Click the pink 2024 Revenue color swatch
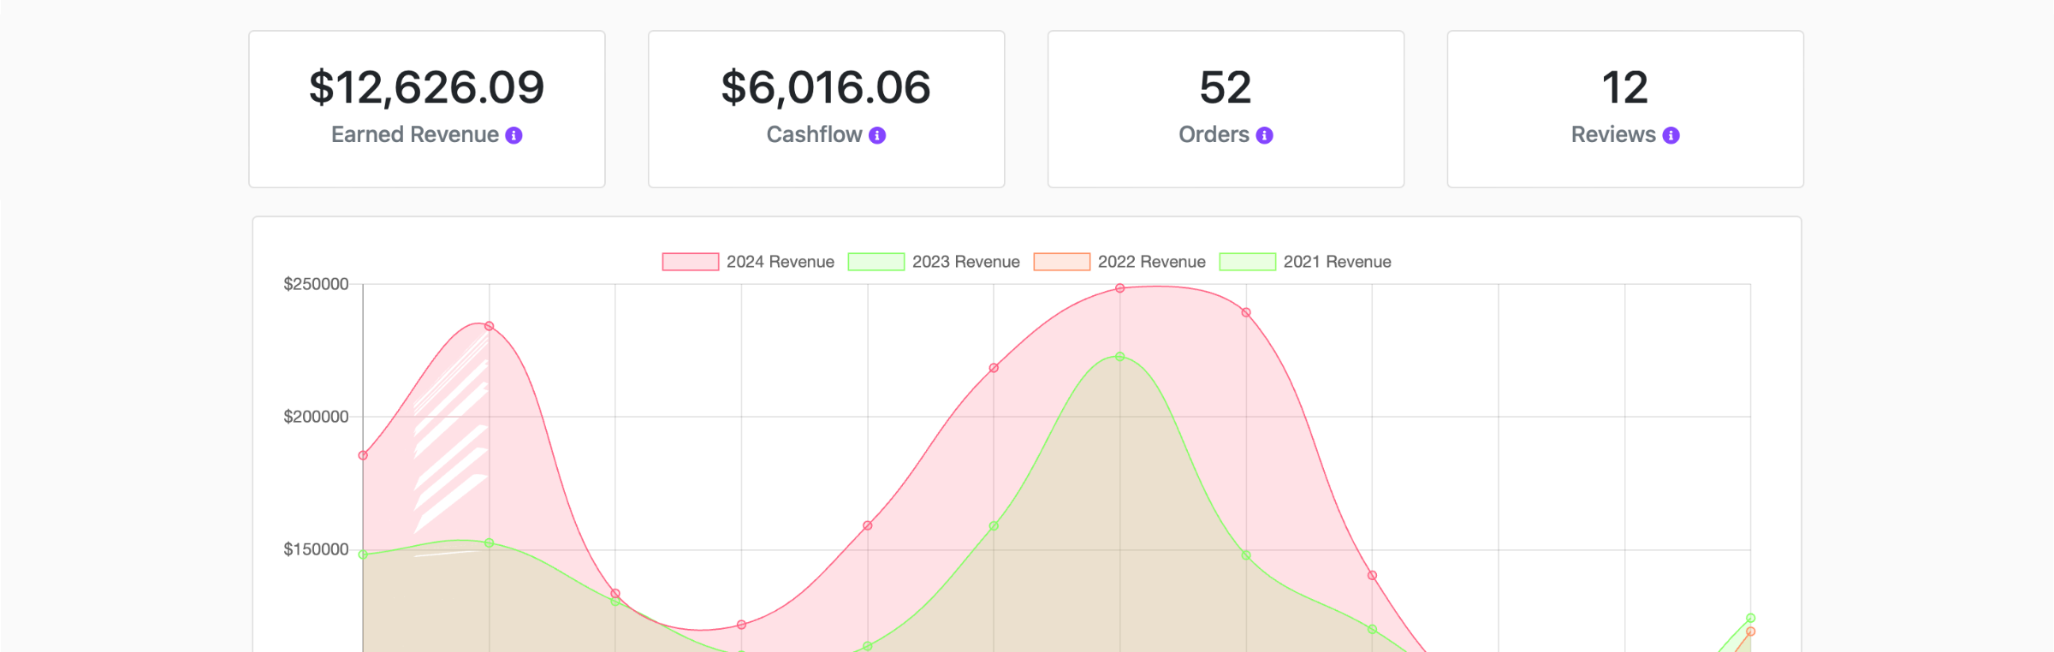2054x652 pixels. coord(690,262)
